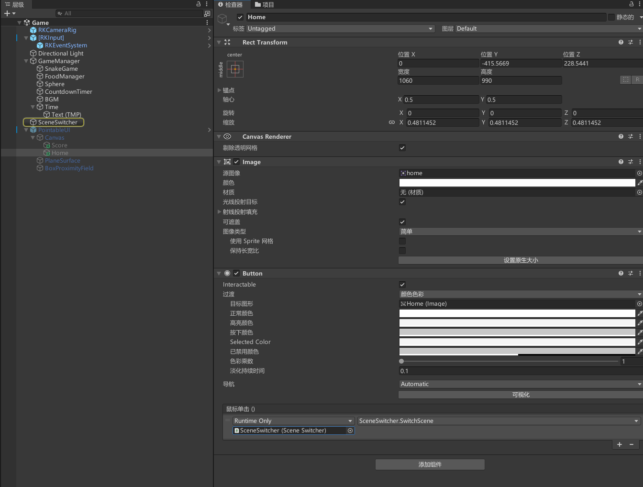Toggle the Maskable checkbox
Viewport: 643px width, 487px height.
[x=402, y=222]
